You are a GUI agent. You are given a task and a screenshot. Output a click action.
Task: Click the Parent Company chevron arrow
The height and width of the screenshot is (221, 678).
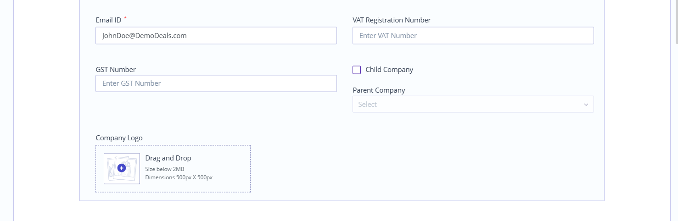(586, 105)
